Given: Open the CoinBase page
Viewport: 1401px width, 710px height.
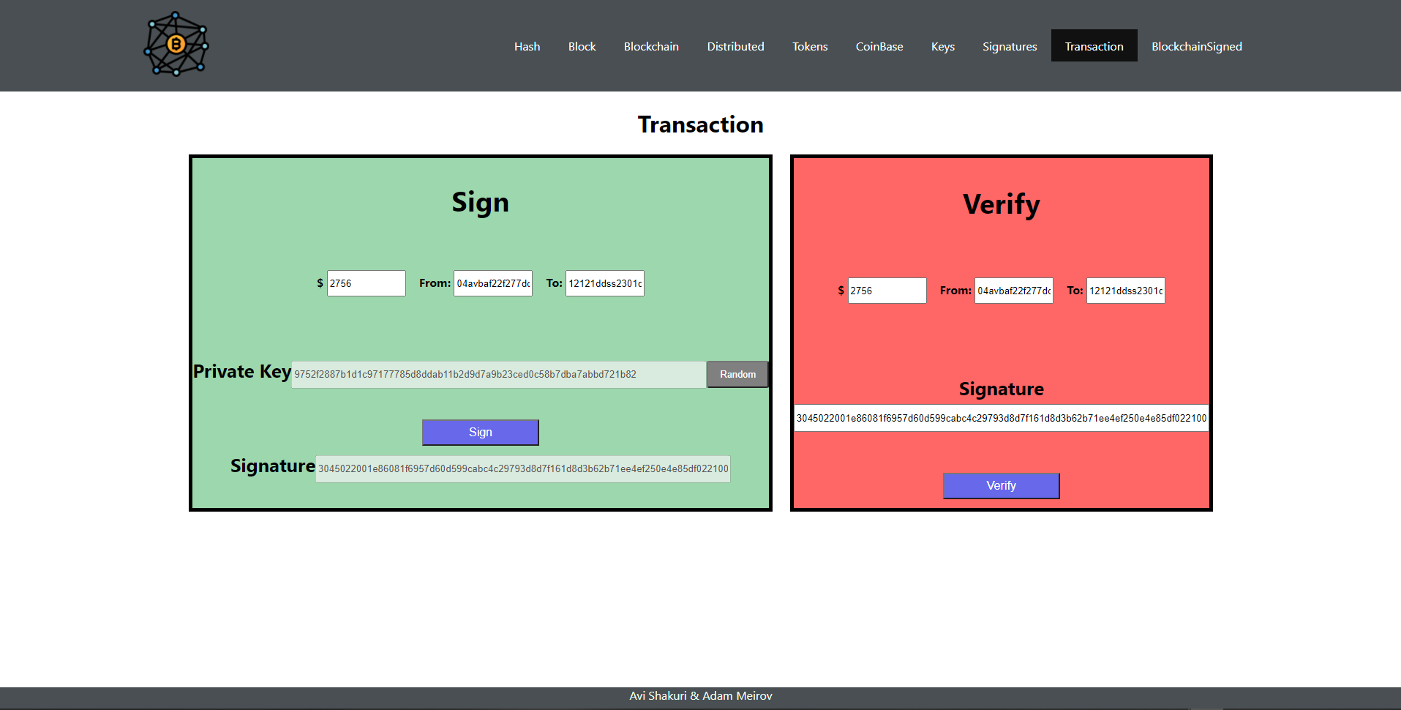Looking at the screenshot, I should [x=879, y=45].
